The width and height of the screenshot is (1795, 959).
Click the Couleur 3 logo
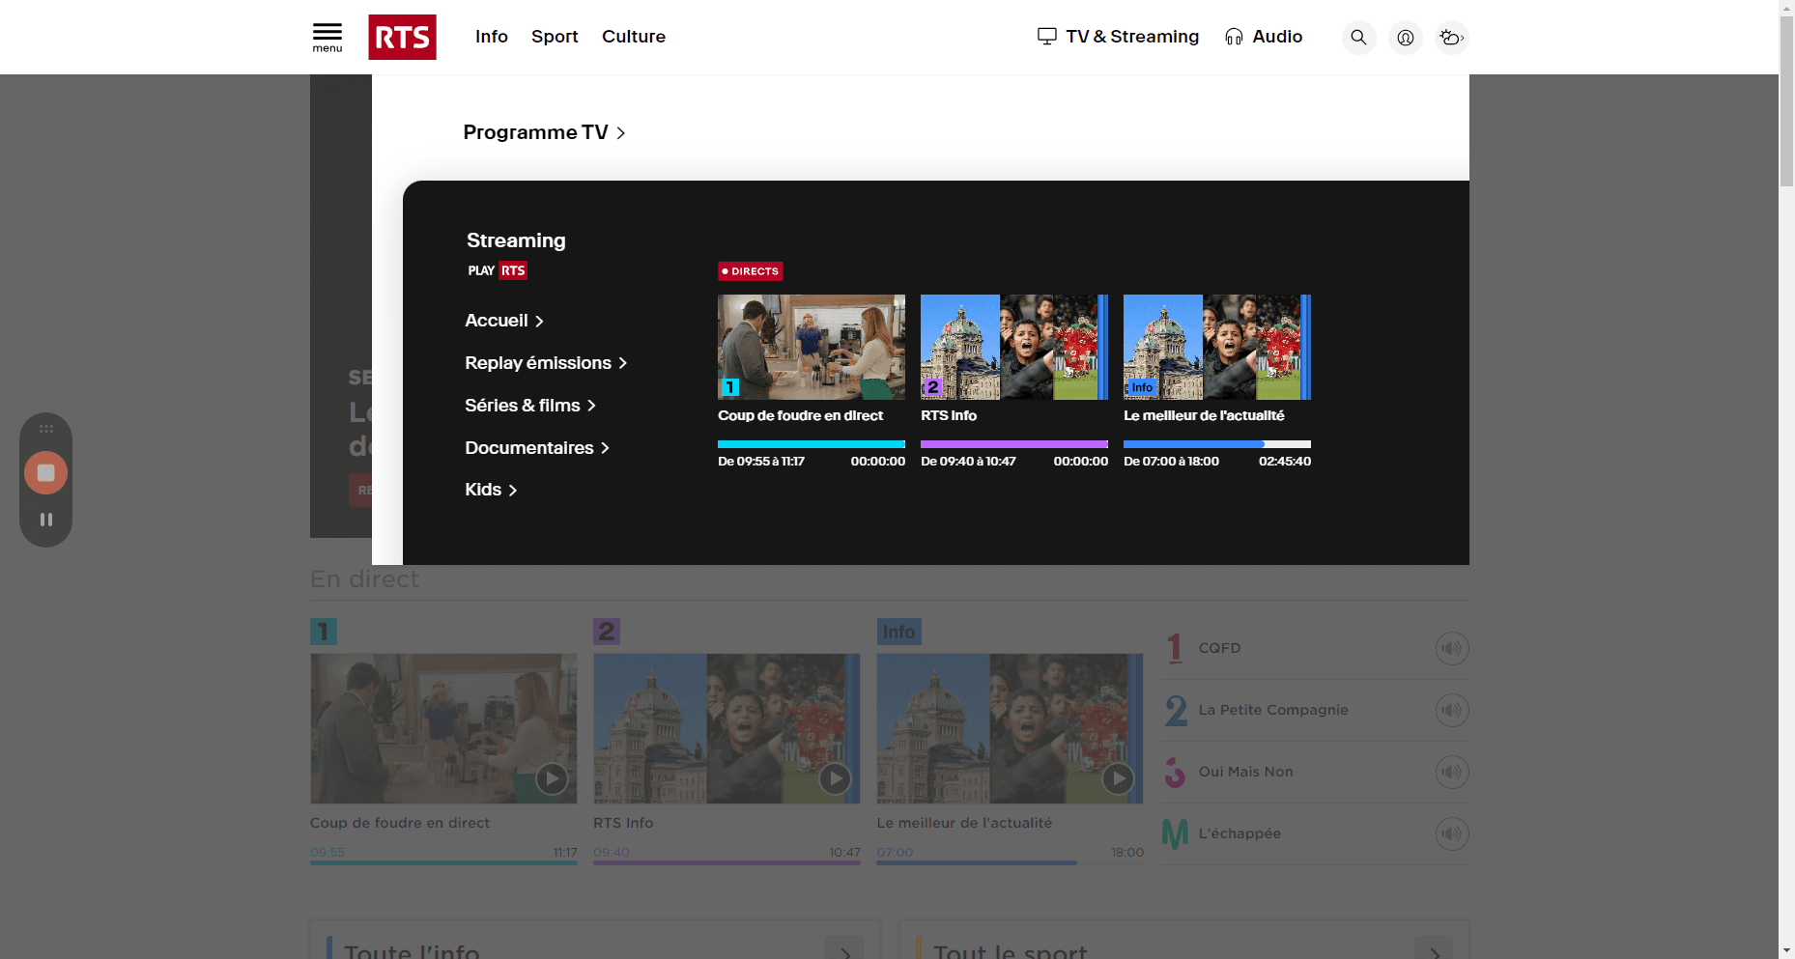1175,772
